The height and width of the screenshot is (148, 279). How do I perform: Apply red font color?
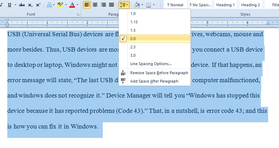(x=72, y=5)
